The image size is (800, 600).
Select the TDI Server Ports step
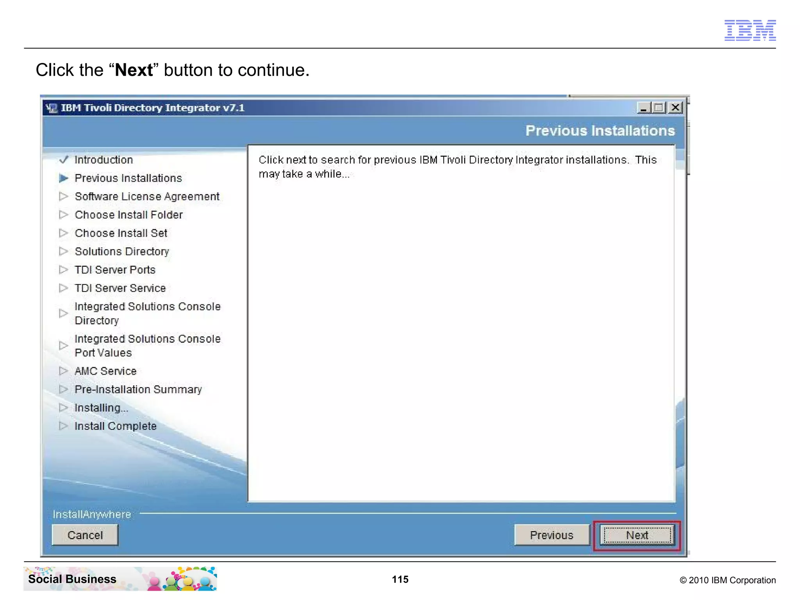tap(115, 270)
